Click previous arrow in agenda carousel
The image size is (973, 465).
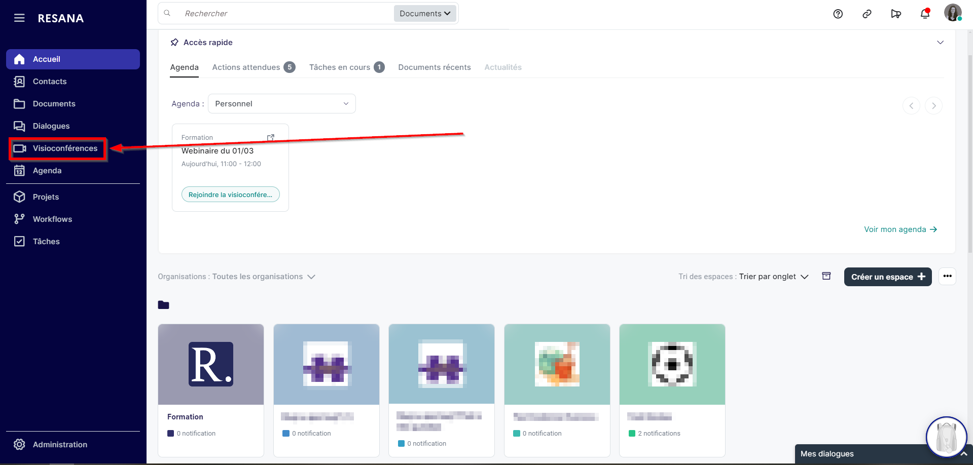911,106
